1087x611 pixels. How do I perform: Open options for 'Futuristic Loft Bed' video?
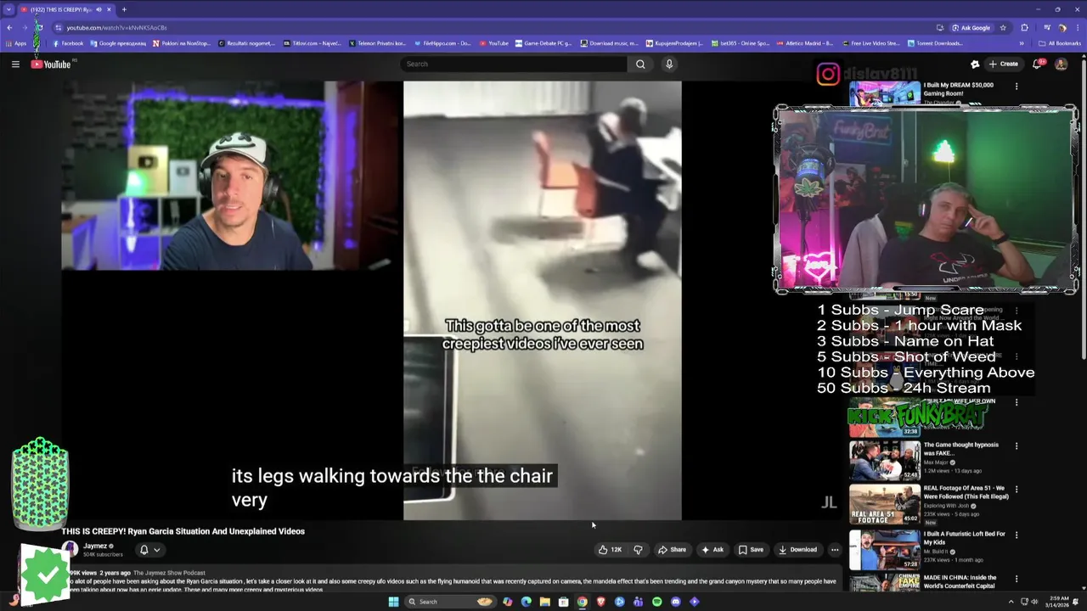tap(1017, 535)
